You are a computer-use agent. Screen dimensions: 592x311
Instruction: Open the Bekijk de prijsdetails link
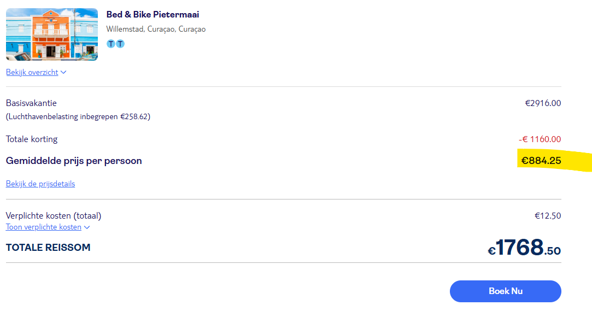(x=40, y=184)
